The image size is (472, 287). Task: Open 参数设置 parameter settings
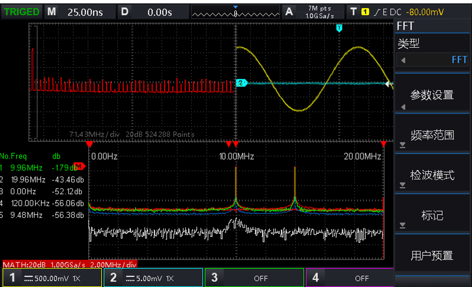tap(432, 95)
